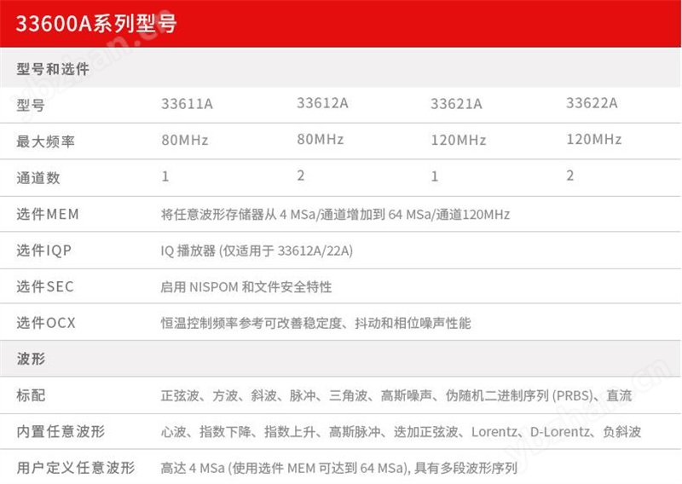Click the 120MHz value under 33622A

tap(593, 139)
